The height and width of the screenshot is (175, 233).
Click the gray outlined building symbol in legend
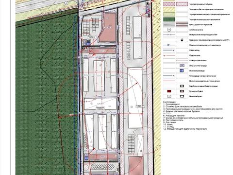click(169, 96)
